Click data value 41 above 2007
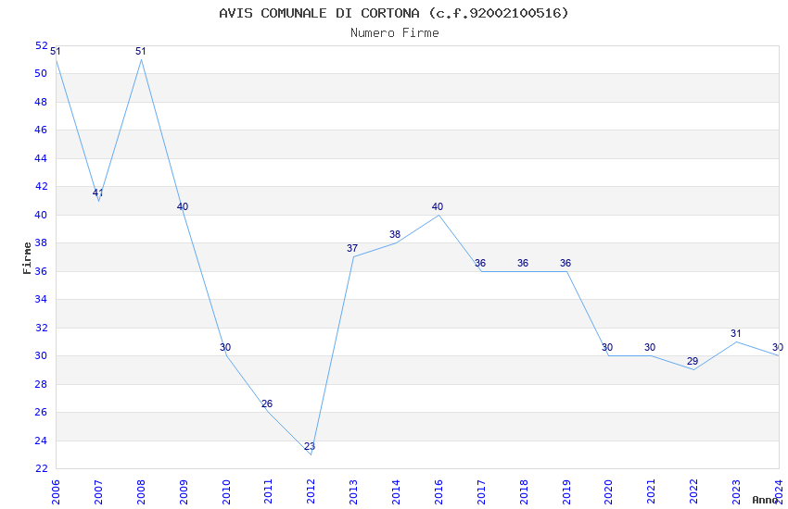The height and width of the screenshot is (509, 788). [x=98, y=192]
